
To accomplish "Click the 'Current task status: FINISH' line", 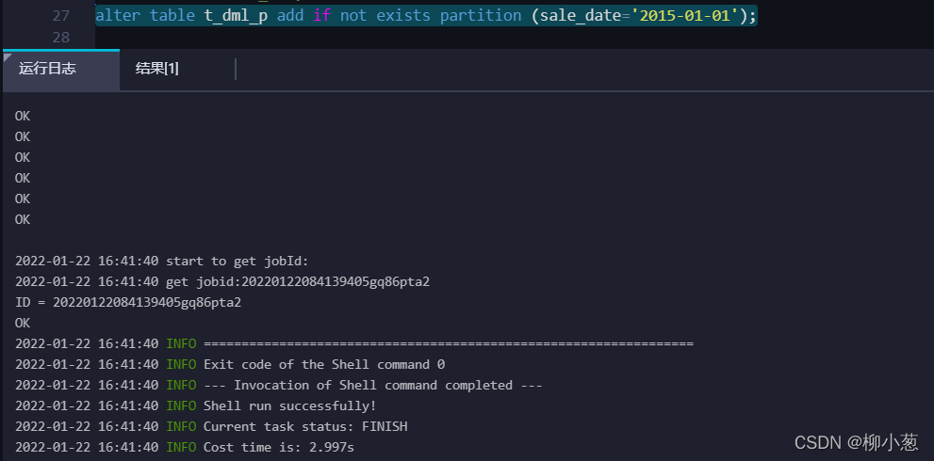I will [x=211, y=427].
